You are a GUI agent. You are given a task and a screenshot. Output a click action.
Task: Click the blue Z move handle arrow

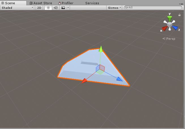pos(120,79)
